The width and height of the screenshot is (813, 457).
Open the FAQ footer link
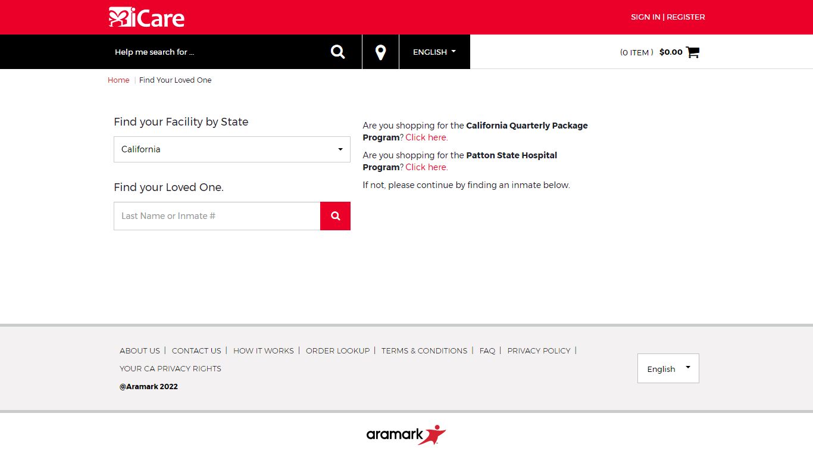(487, 351)
